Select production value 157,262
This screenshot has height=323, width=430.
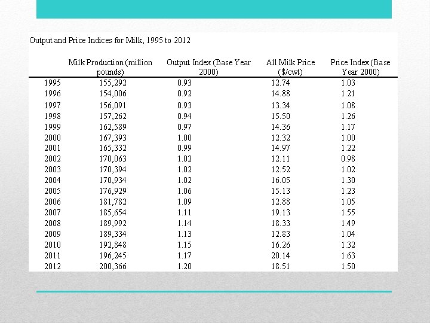click(113, 116)
